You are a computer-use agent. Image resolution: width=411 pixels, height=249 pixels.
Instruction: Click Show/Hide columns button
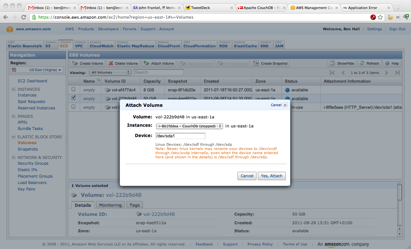coord(342,63)
